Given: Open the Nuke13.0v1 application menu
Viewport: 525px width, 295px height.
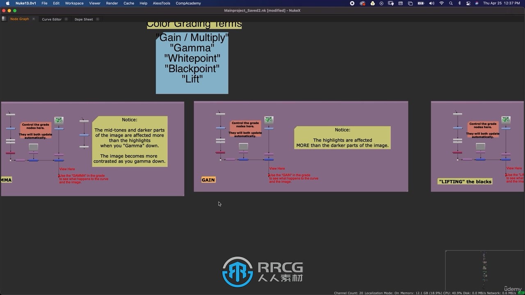Looking at the screenshot, I should (25, 3).
